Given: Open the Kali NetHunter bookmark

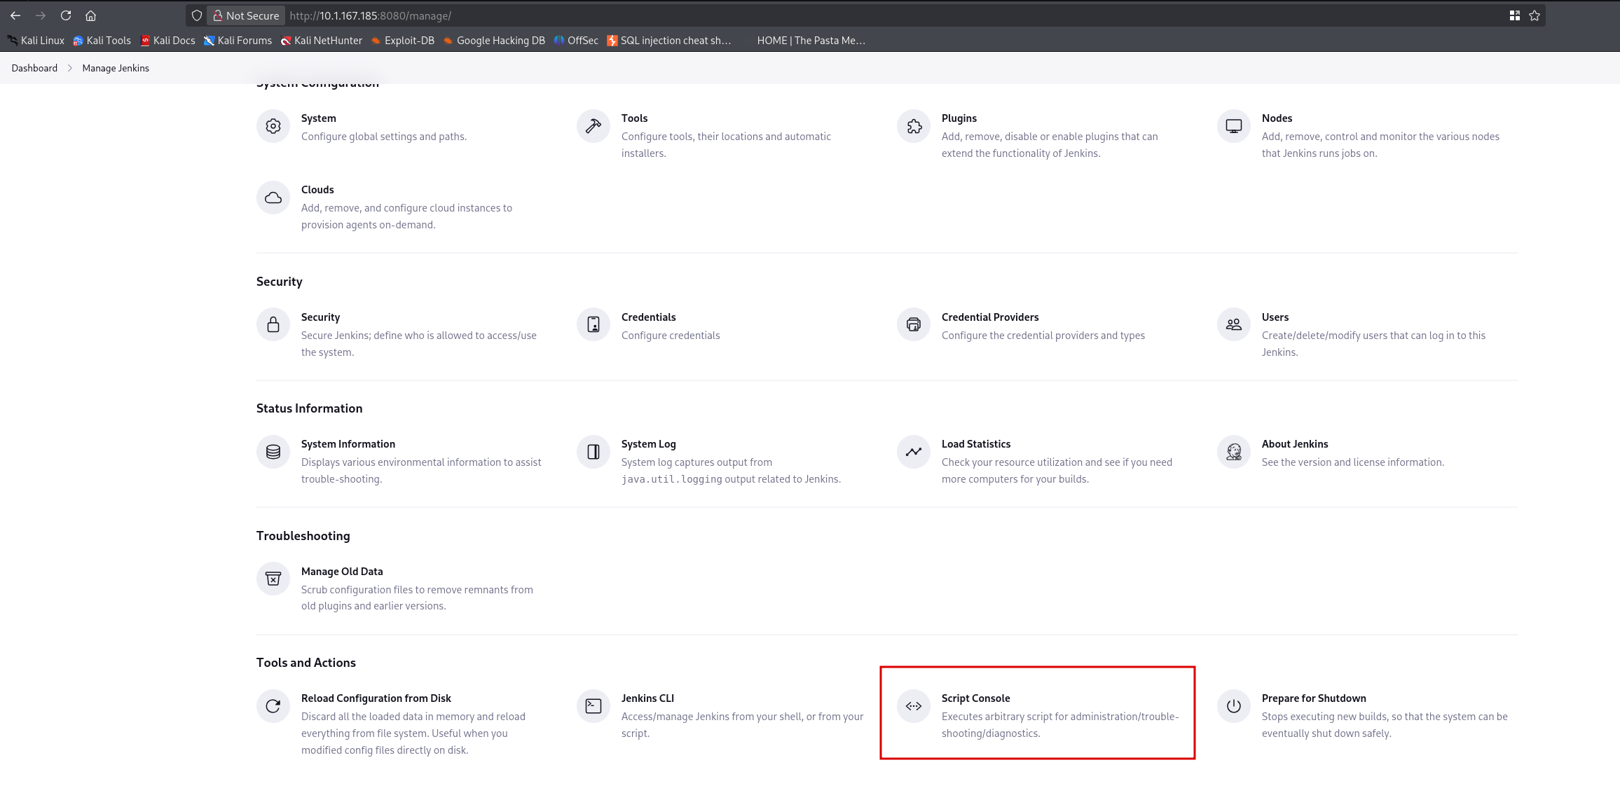Looking at the screenshot, I should [x=321, y=41].
